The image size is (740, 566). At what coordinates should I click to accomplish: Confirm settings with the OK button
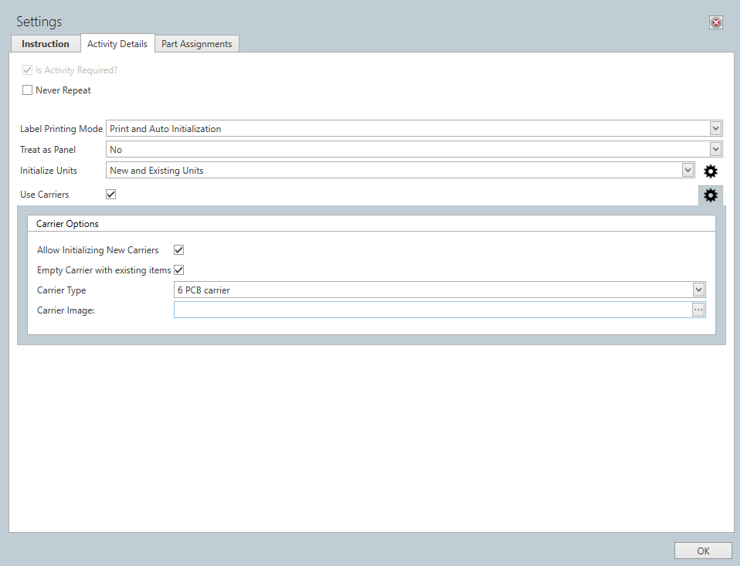click(702, 551)
